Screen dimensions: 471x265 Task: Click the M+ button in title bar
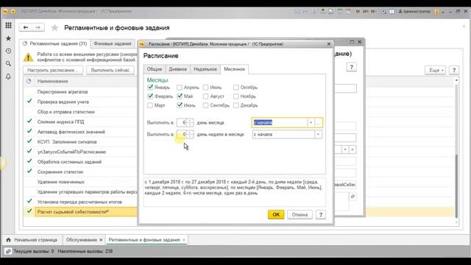pyautogui.click(x=366, y=12)
